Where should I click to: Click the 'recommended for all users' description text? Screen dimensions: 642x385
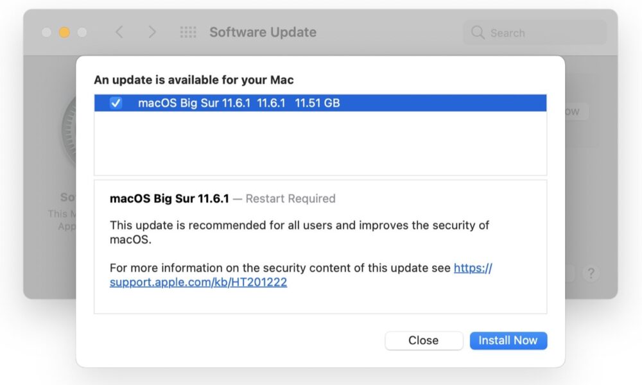[299, 232]
